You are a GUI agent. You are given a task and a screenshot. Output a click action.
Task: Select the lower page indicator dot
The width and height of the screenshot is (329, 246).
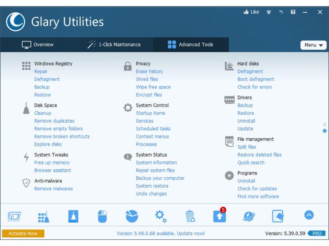[324, 131]
